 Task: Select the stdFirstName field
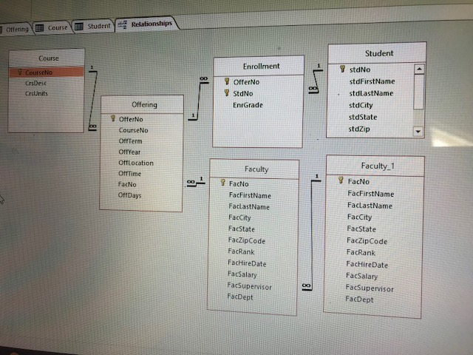tap(372, 81)
